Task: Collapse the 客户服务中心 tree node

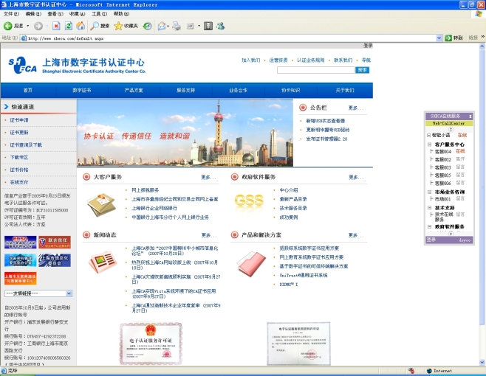Action: (x=430, y=145)
